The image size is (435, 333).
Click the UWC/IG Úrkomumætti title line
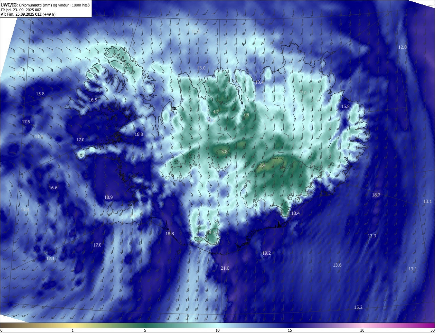pyautogui.click(x=45, y=5)
